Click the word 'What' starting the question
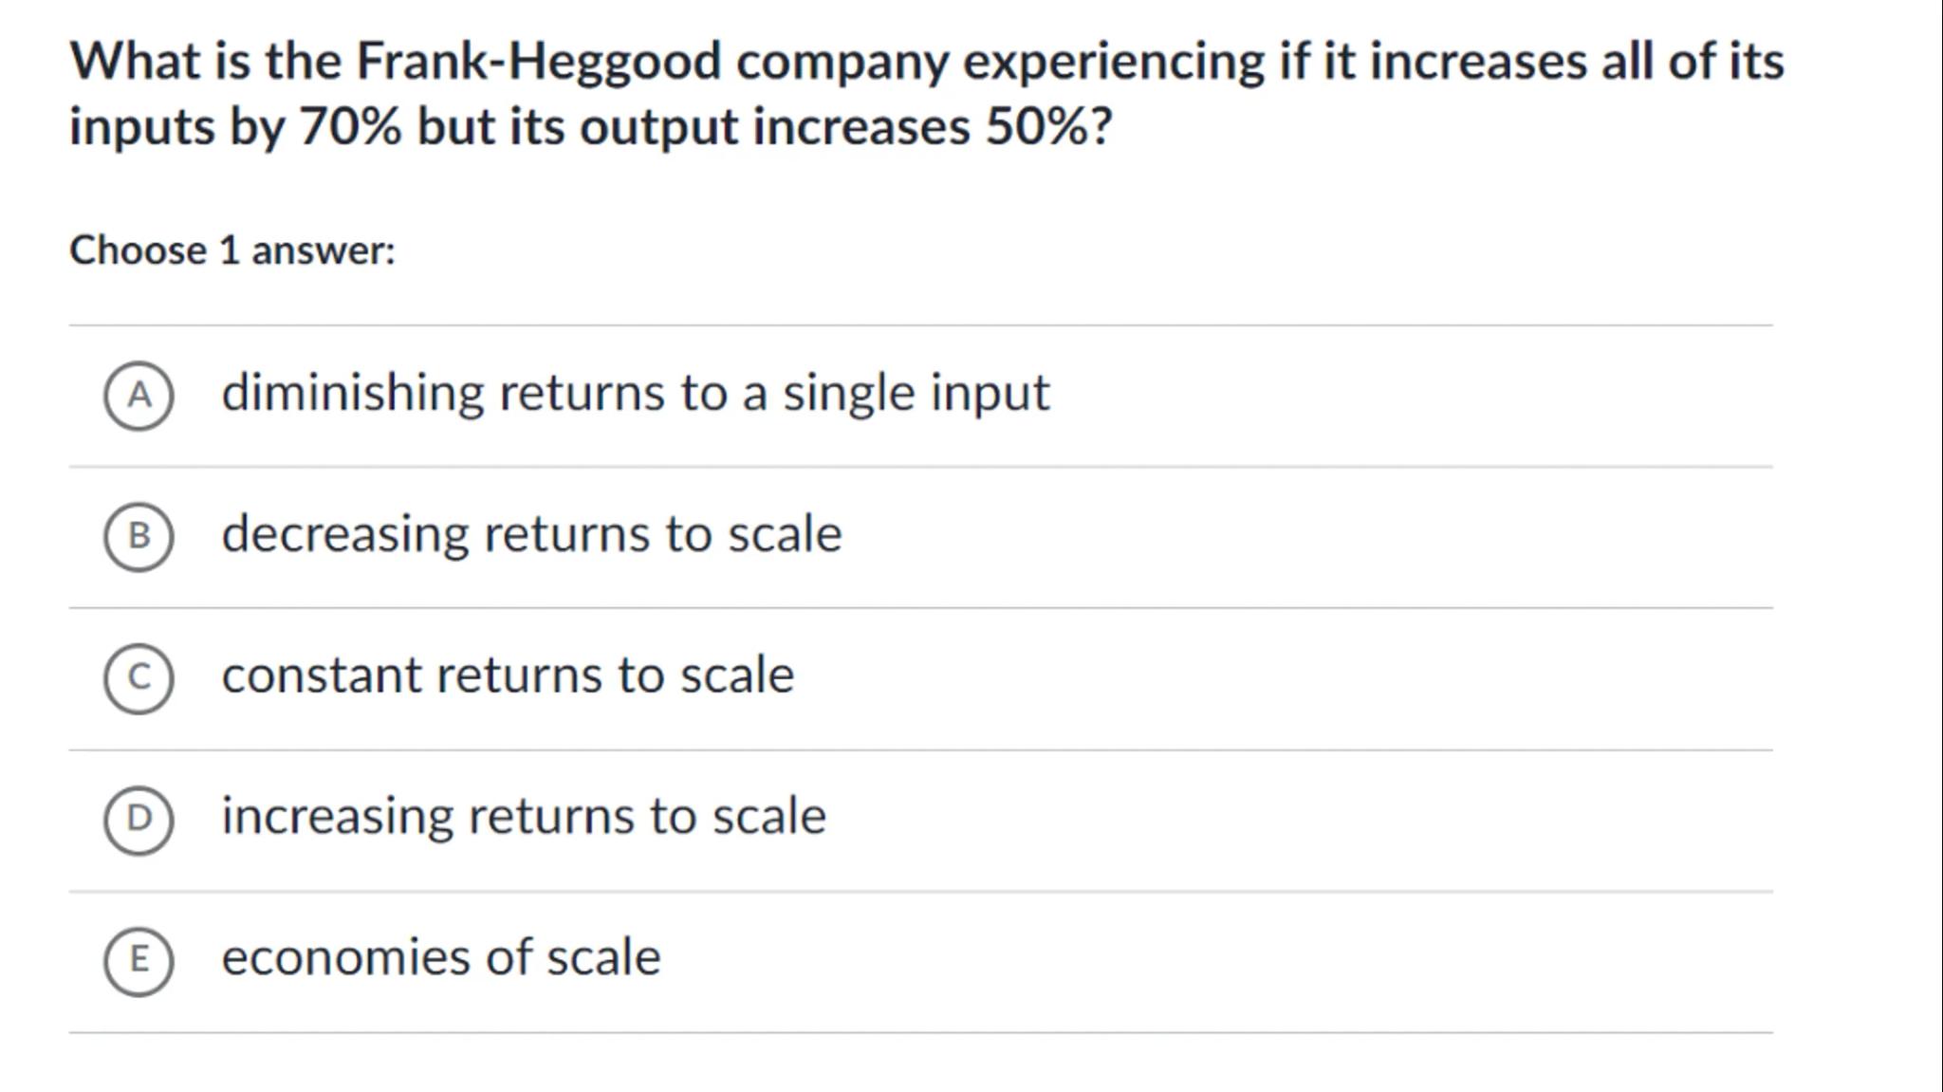The height and width of the screenshot is (1092, 1943). (x=135, y=62)
